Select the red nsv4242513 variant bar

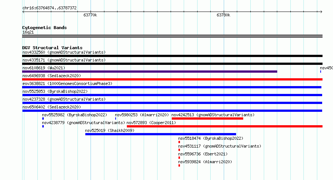pyautogui.click(x=207, y=119)
